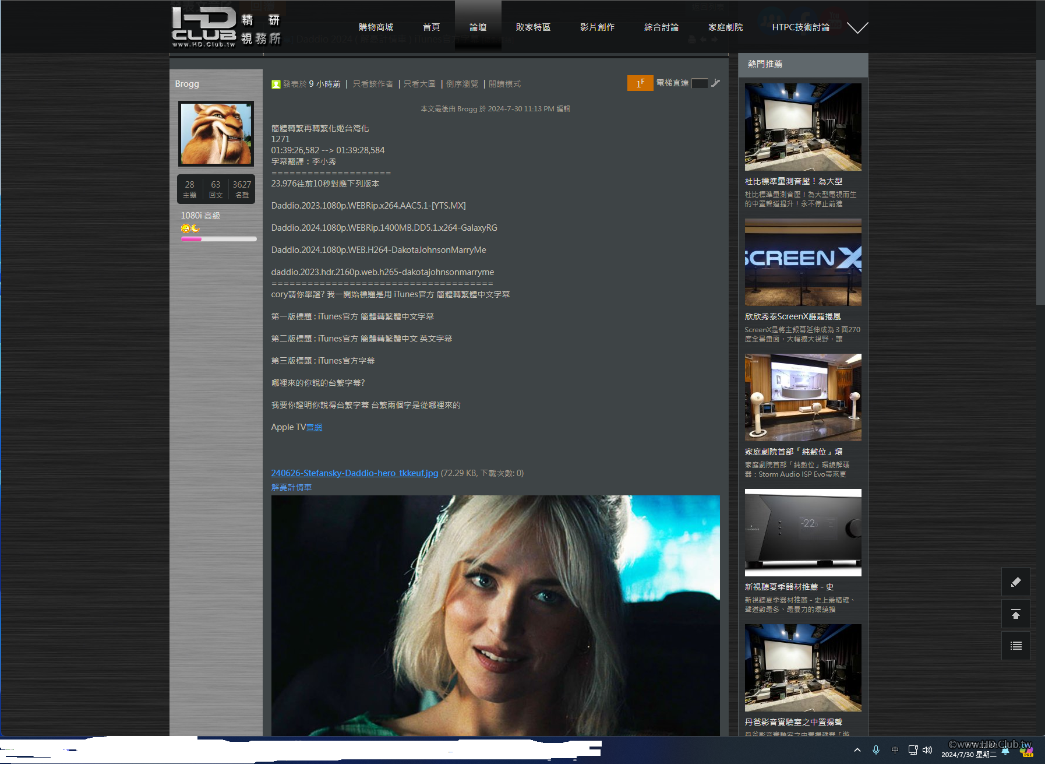Click the page's vertical scrollbar thumb
Viewport: 1045px width, 764px height.
(x=1040, y=182)
